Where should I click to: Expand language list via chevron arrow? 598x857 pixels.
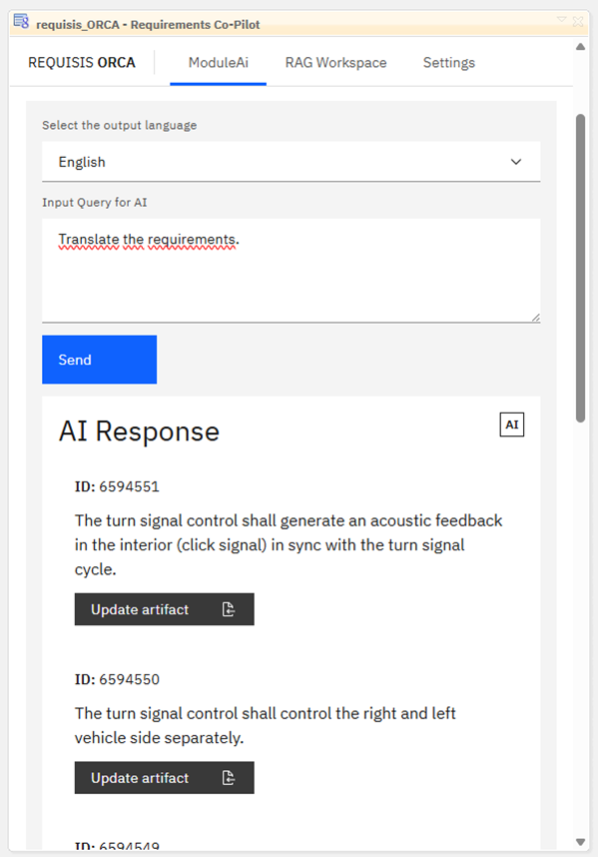(x=516, y=162)
